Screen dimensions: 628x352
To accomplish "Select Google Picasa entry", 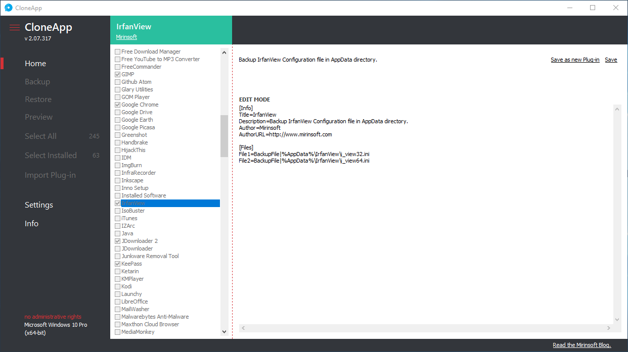I will (138, 127).
